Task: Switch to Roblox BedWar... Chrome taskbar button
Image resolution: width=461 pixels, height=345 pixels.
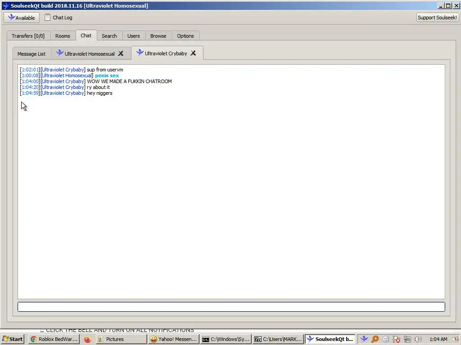Action: point(54,339)
